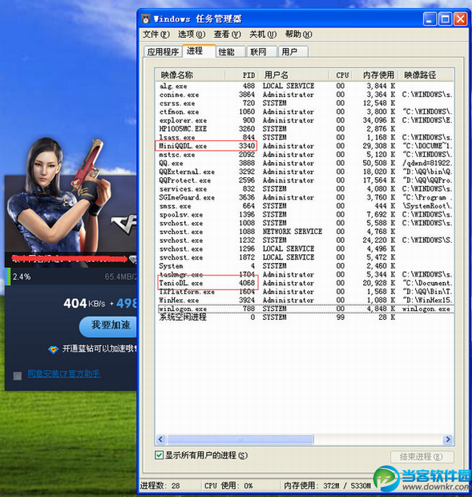Click the 我要加速 button
This screenshot has height=497, width=472.
pyautogui.click(x=107, y=326)
